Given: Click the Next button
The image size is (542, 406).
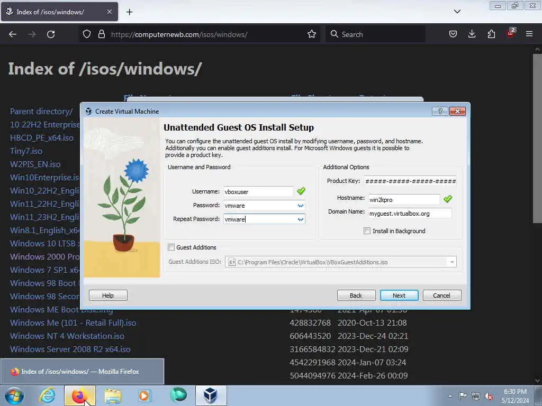Looking at the screenshot, I should click(x=399, y=296).
